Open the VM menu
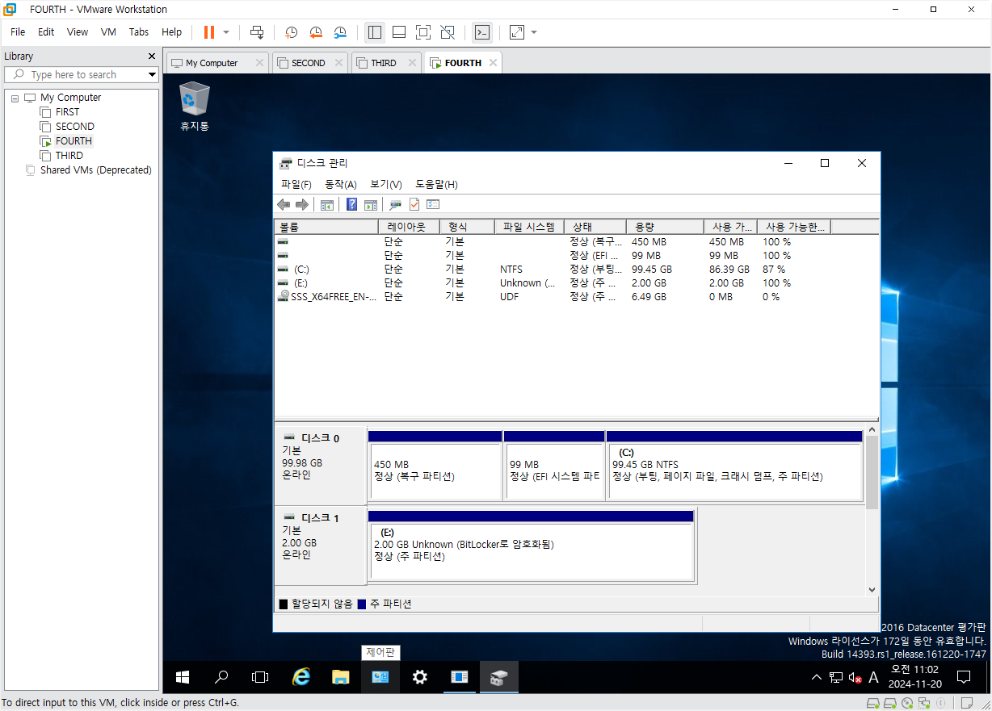This screenshot has height=711, width=992. [108, 32]
